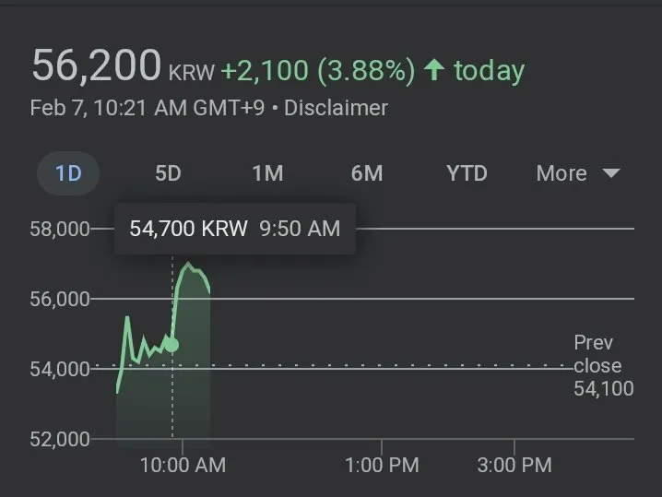
Task: Select the 1D time range tab
Action: (x=68, y=173)
